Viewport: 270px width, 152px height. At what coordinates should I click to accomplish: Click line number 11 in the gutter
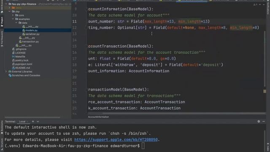pyautogui.click(x=74, y=22)
